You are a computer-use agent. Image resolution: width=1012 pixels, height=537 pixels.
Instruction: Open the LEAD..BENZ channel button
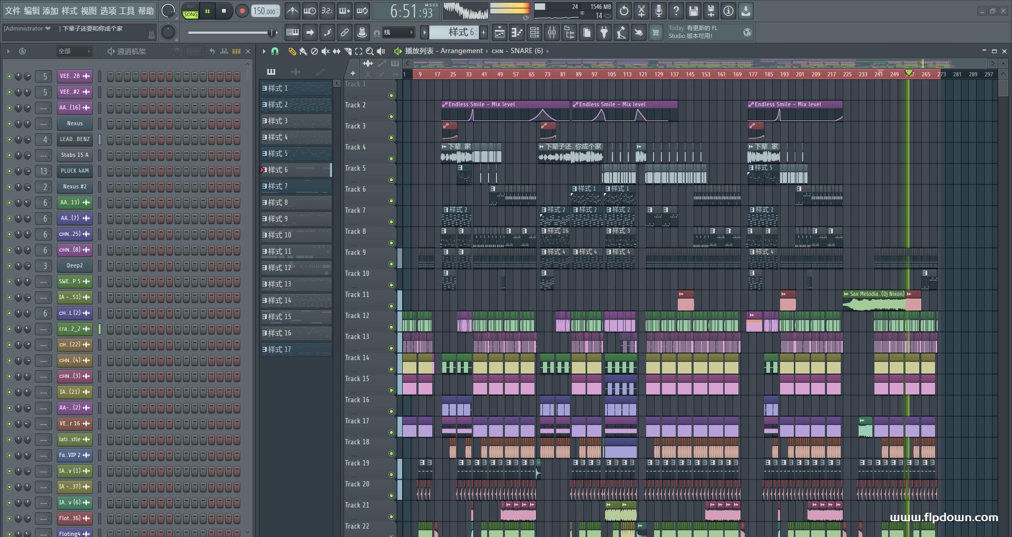click(74, 140)
